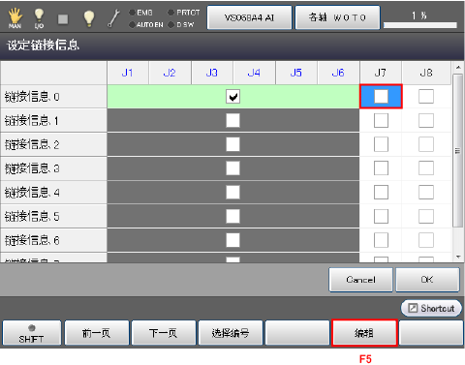465x365 pixels.
Task: Select the 链接信息 3 row label
Action: tap(53, 168)
